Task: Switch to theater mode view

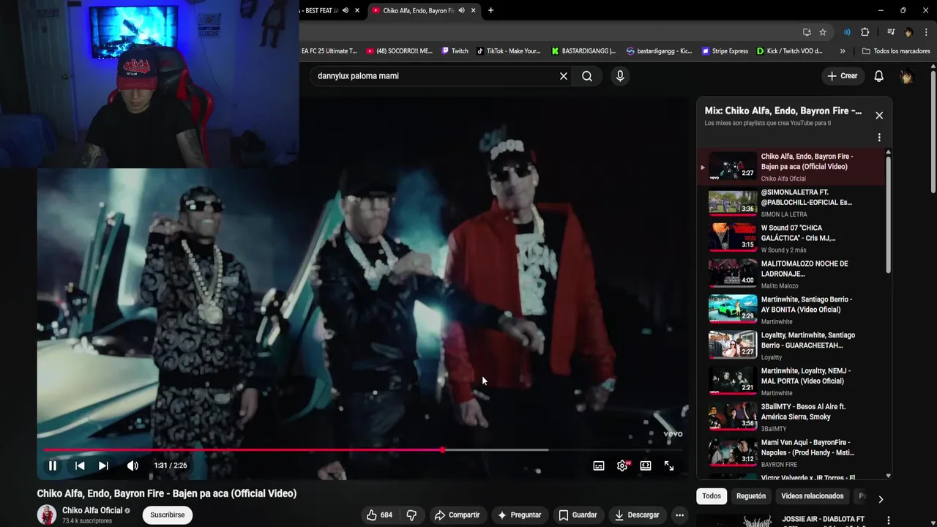Action: pos(646,466)
